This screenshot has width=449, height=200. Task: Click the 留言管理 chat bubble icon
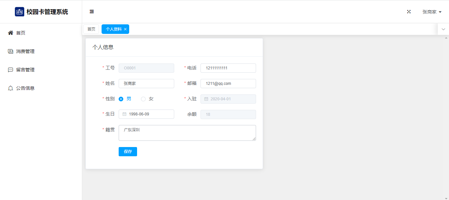click(x=11, y=70)
